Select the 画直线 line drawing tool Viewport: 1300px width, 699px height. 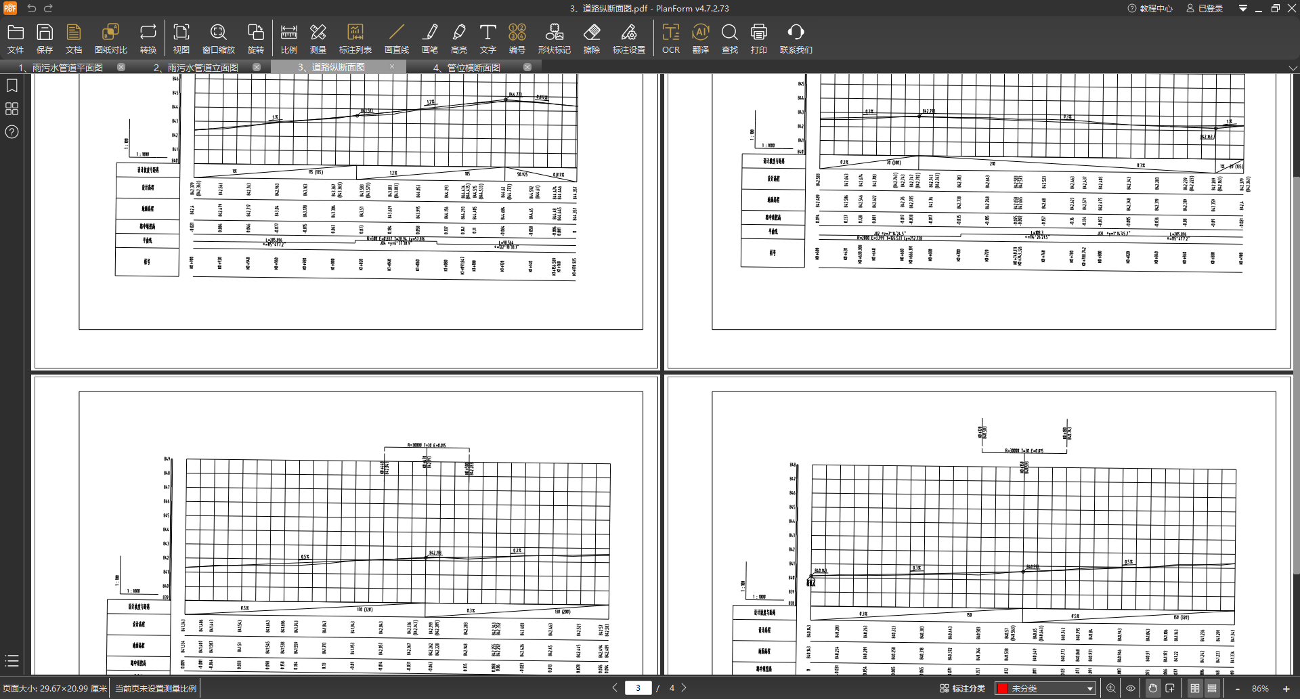pos(396,39)
